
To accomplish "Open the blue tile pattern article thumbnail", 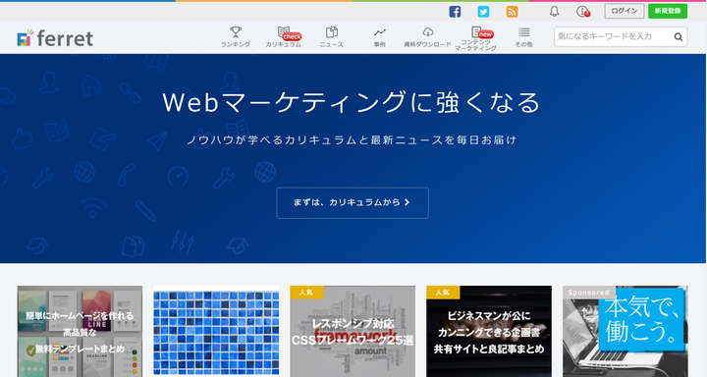I will pyautogui.click(x=216, y=331).
